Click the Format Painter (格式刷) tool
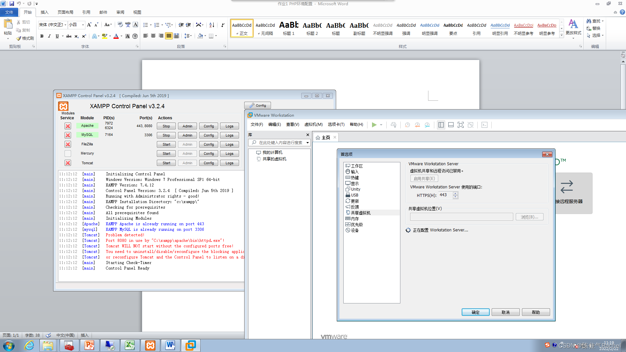The image size is (626, 352). [25, 38]
